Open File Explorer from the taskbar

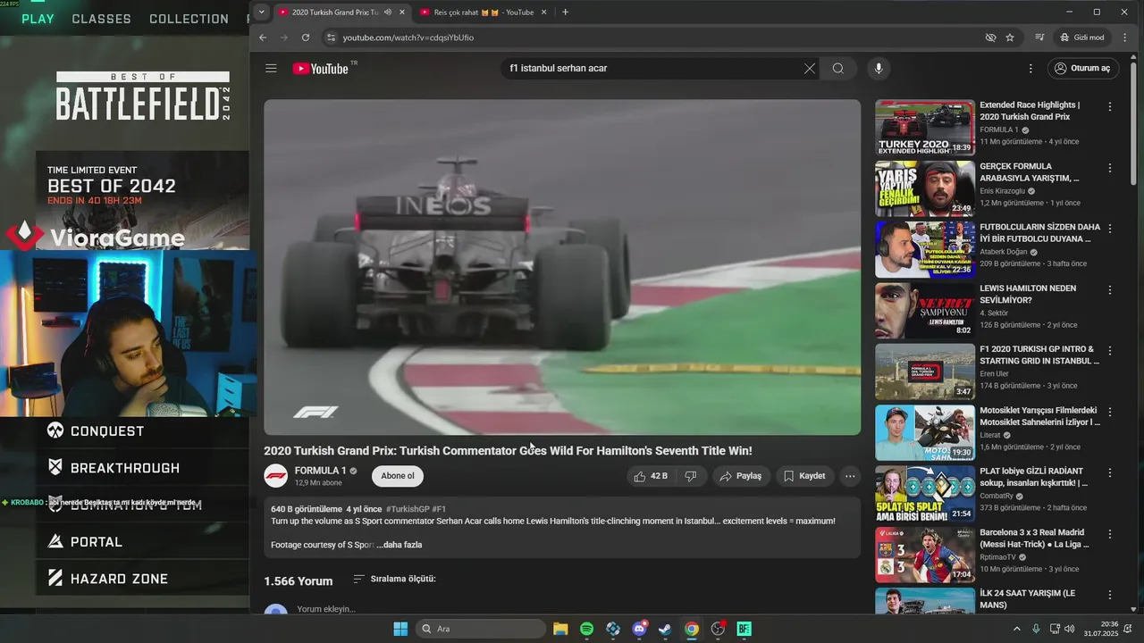tap(560, 629)
